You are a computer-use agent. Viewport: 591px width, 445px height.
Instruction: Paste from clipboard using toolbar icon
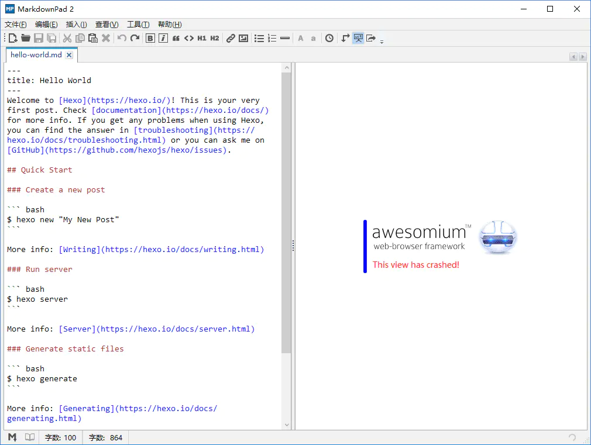(92, 38)
